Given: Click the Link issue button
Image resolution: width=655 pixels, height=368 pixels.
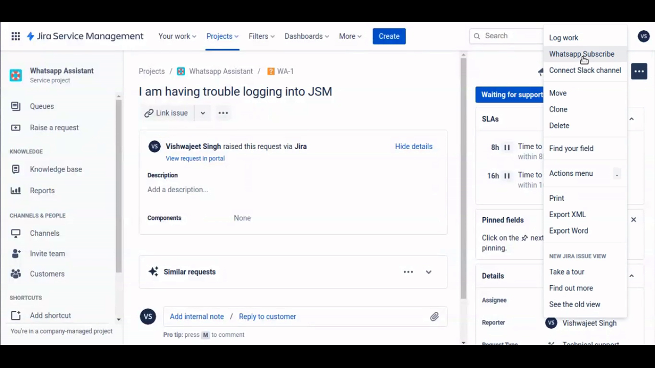Looking at the screenshot, I should (x=166, y=113).
